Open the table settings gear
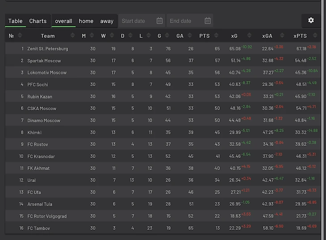 click(311, 21)
